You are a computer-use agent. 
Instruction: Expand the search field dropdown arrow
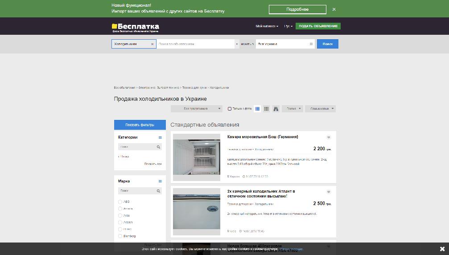click(237, 44)
